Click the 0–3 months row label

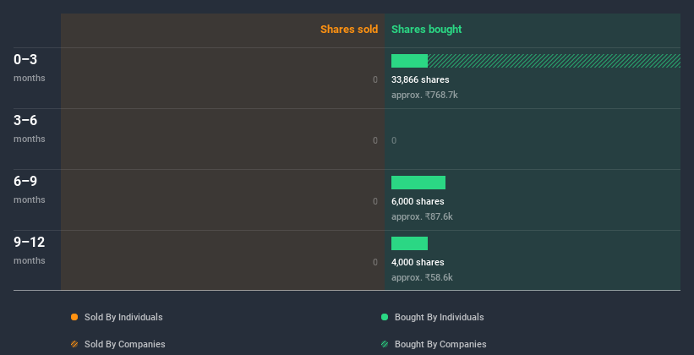pos(30,68)
